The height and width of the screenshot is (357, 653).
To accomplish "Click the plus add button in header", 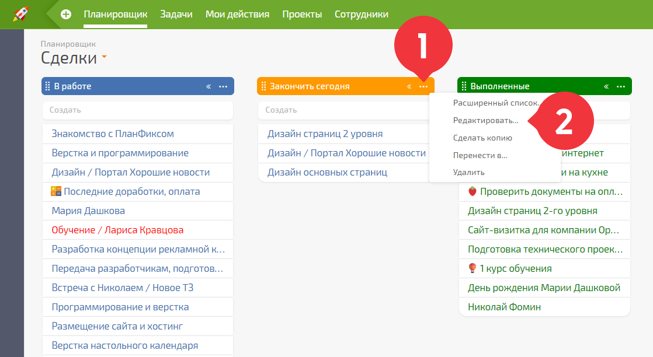I will 66,14.
